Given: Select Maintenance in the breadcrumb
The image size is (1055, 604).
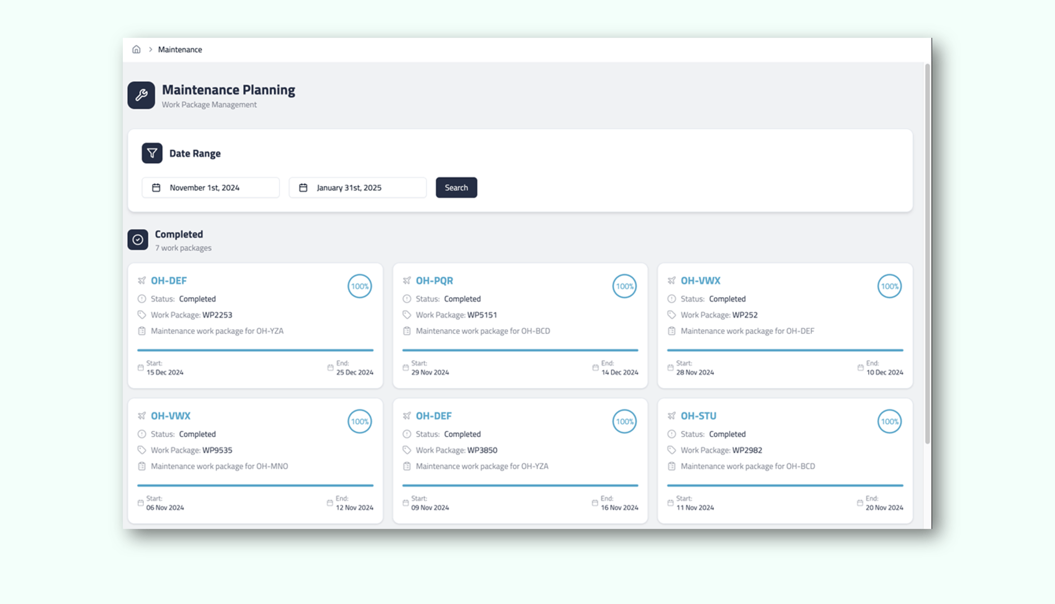Looking at the screenshot, I should [180, 50].
